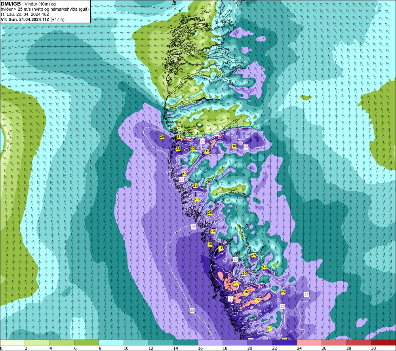The image size is (396, 351).
Task: Click the legend tick label '20'
Action: 250,348
